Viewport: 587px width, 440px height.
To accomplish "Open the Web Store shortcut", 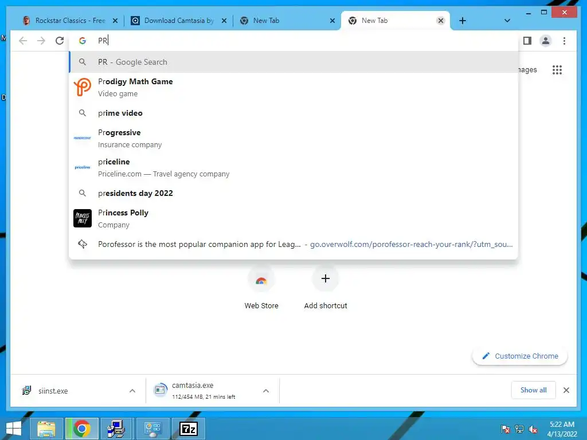I will (x=261, y=289).
